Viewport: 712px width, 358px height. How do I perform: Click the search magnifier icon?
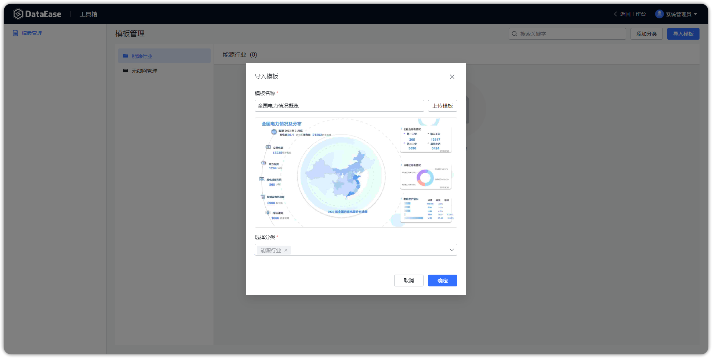(515, 34)
